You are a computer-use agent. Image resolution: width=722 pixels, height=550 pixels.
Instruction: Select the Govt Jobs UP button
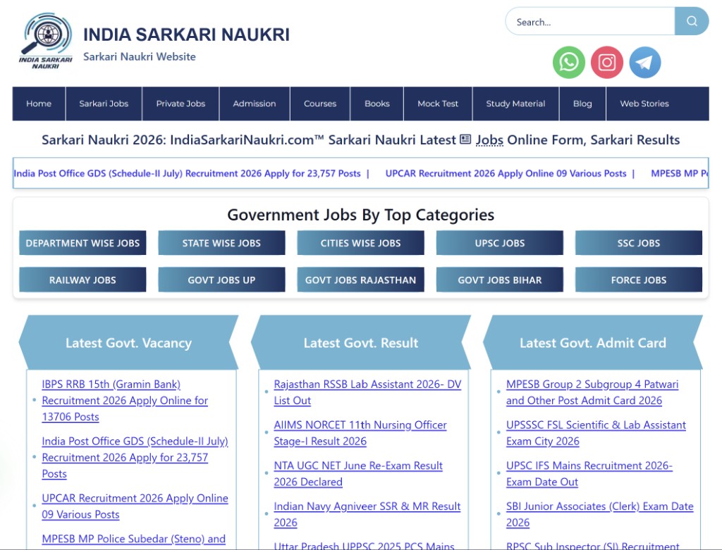point(221,280)
